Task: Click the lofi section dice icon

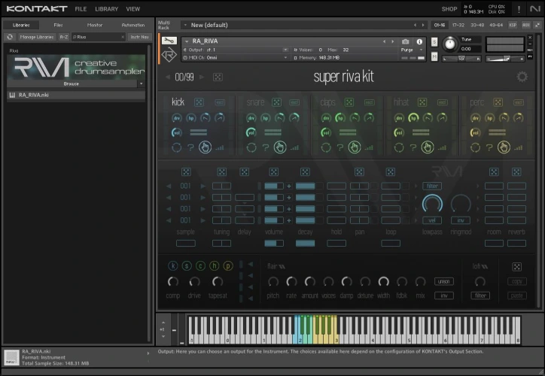Action: (516, 266)
